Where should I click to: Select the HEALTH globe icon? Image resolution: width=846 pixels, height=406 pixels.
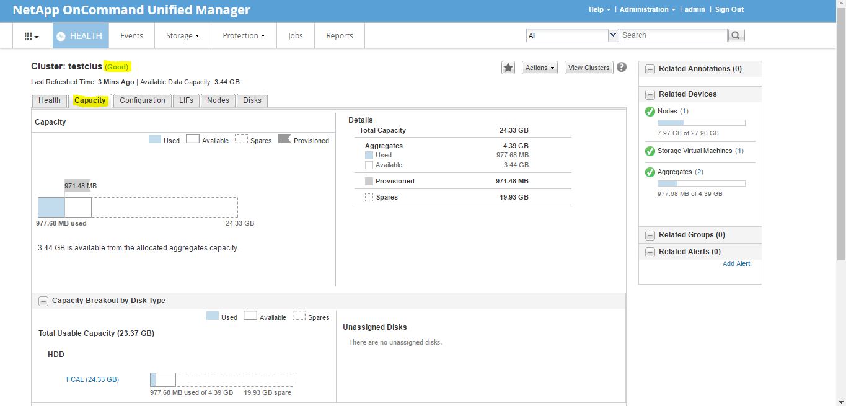coord(60,35)
